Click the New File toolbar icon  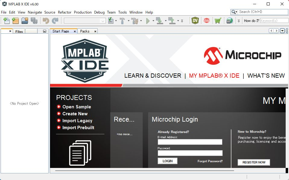point(7,20)
